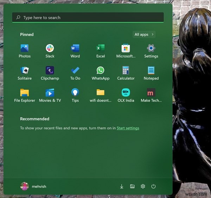
Task: Click the Pinned section heading
Action: coord(27,34)
